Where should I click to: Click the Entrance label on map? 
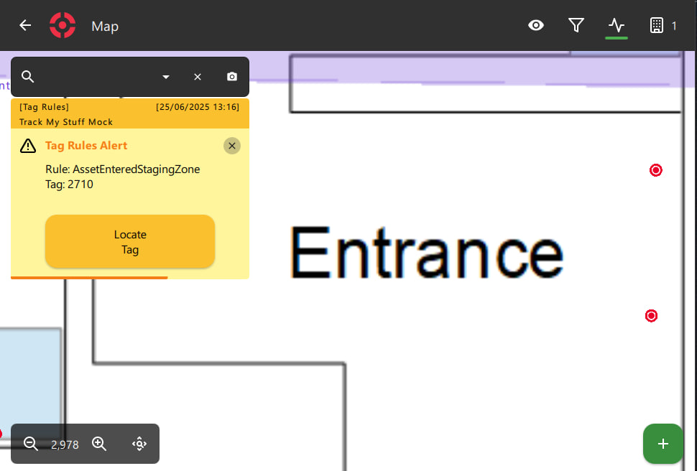427,253
